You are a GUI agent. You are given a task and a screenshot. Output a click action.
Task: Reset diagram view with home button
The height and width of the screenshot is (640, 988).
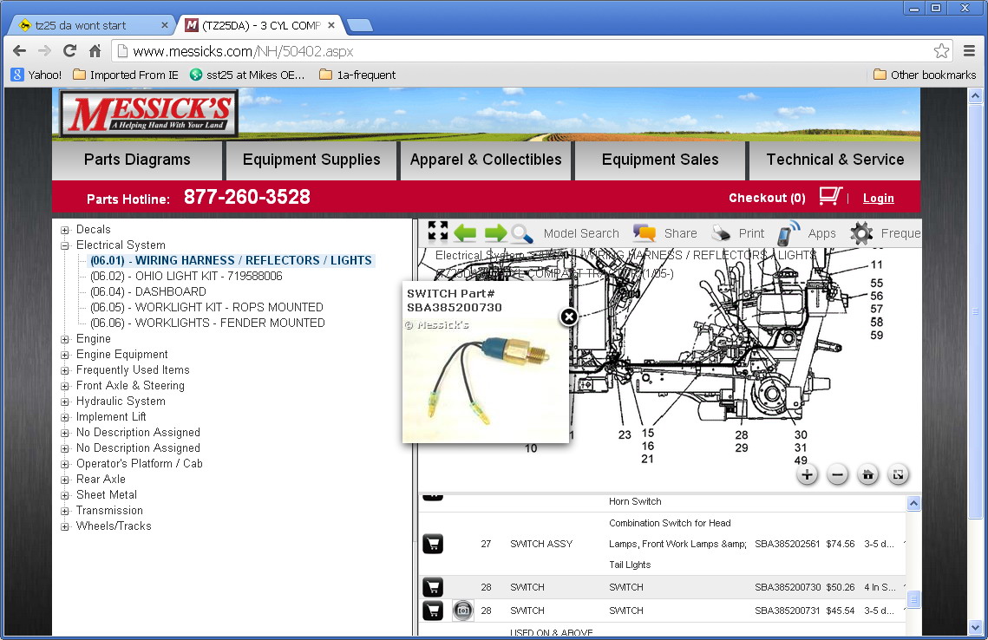(867, 474)
